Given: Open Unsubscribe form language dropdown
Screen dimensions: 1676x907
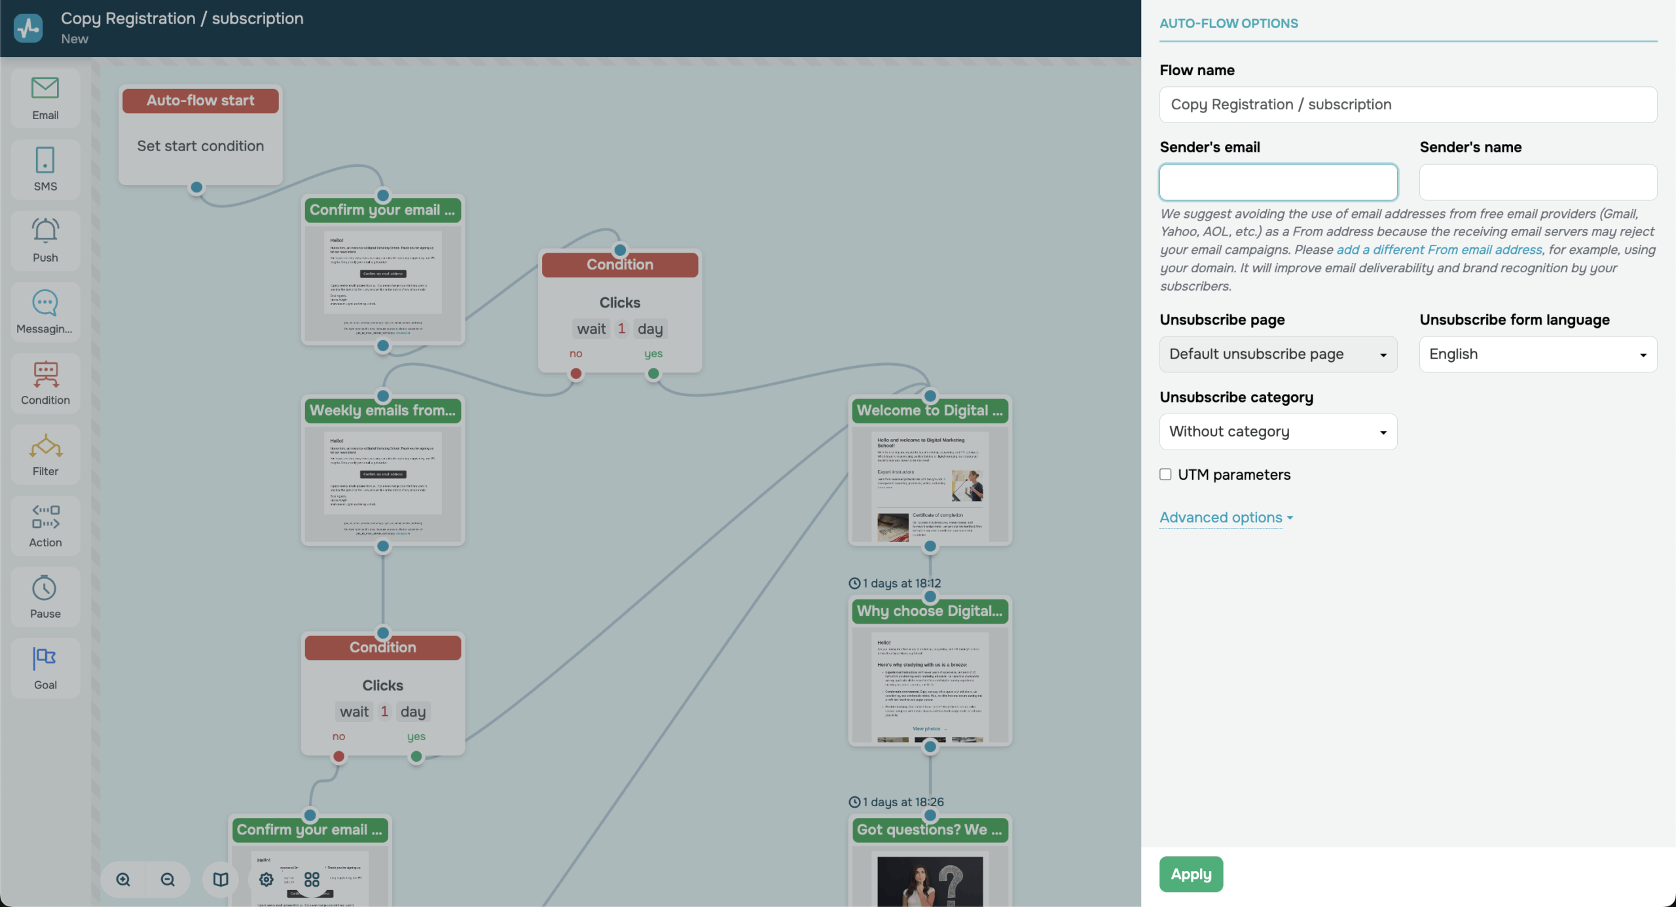Looking at the screenshot, I should (x=1538, y=354).
